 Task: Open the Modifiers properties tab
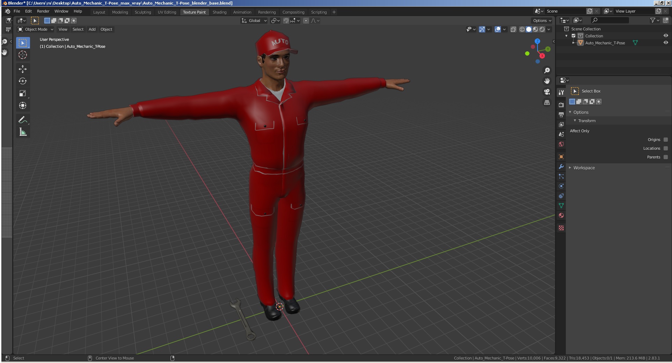(x=561, y=166)
